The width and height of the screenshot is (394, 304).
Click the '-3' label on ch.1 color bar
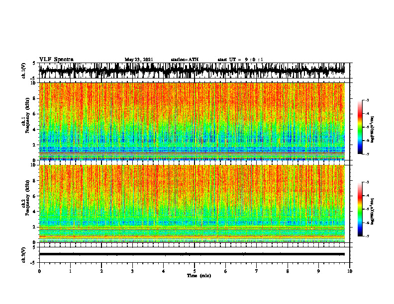tap(367, 100)
